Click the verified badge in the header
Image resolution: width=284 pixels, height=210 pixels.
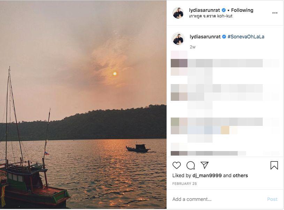(224, 10)
